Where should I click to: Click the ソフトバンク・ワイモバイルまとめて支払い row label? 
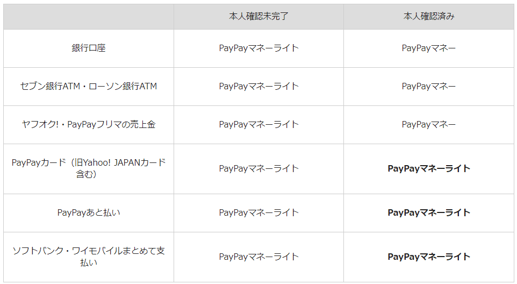(x=89, y=257)
